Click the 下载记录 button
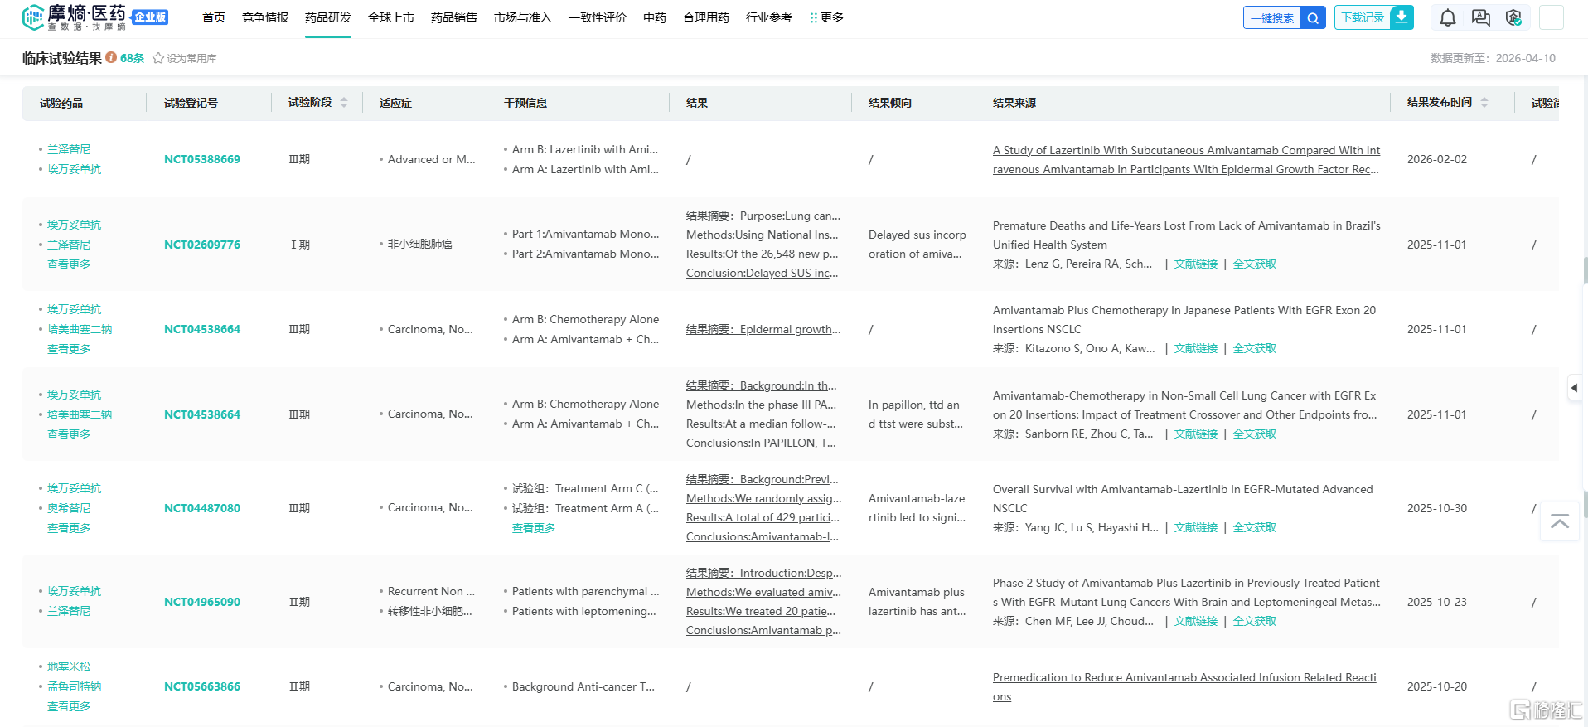Viewport: 1588px width, 727px height. [1363, 17]
